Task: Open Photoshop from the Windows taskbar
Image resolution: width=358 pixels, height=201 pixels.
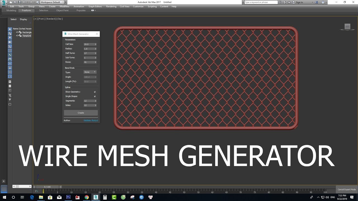Action: coord(68,197)
